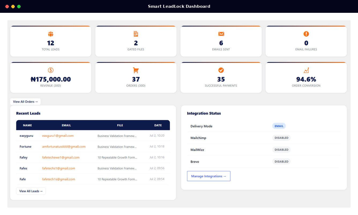Viewport: 358px width, 215px height.
Task: Click the Brevo DISABLED badge
Action: point(281,162)
